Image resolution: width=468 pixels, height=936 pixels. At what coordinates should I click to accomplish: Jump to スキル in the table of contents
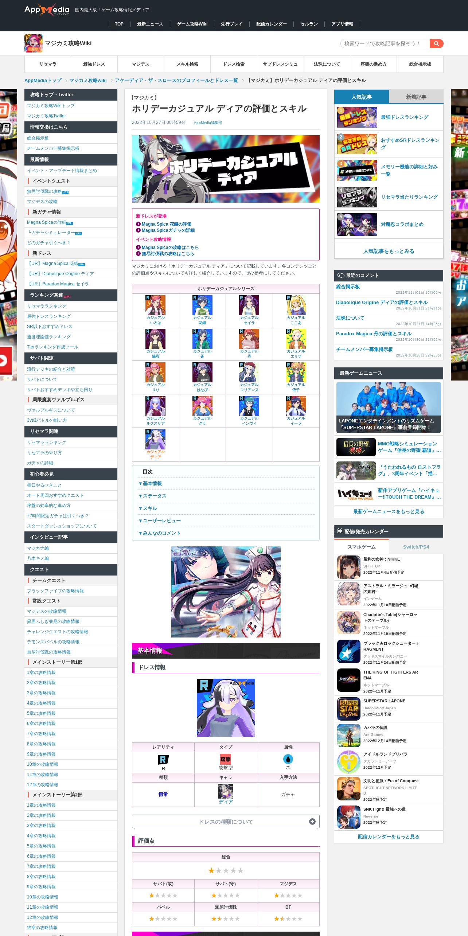point(148,508)
